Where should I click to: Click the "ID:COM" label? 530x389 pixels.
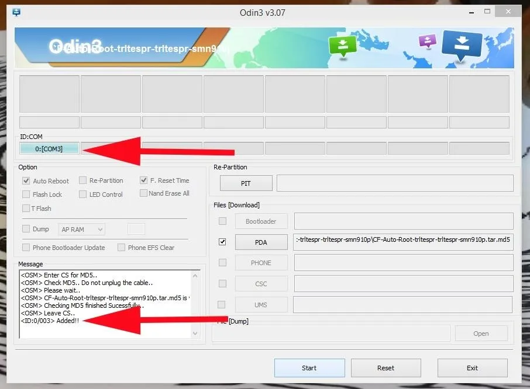pyautogui.click(x=32, y=137)
